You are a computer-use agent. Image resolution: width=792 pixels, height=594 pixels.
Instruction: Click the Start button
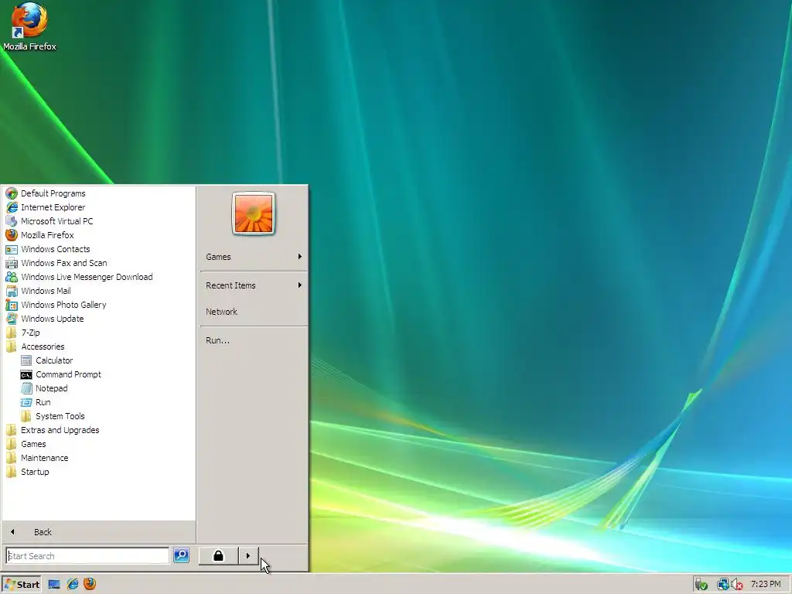pos(21,585)
